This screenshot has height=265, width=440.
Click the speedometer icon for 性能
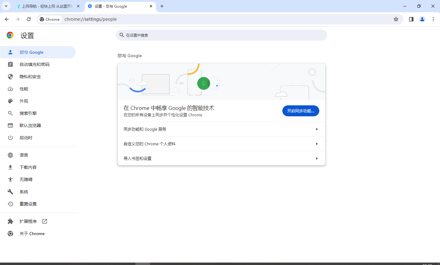(x=10, y=89)
